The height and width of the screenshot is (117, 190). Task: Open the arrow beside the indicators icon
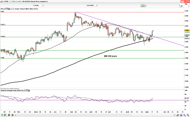(x=146, y=6)
